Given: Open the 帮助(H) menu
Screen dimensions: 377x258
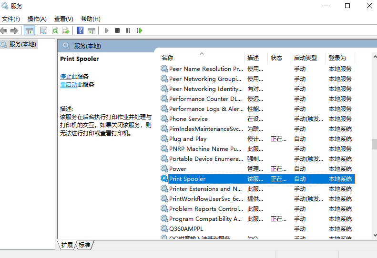Looking at the screenshot, I should tap(91, 19).
